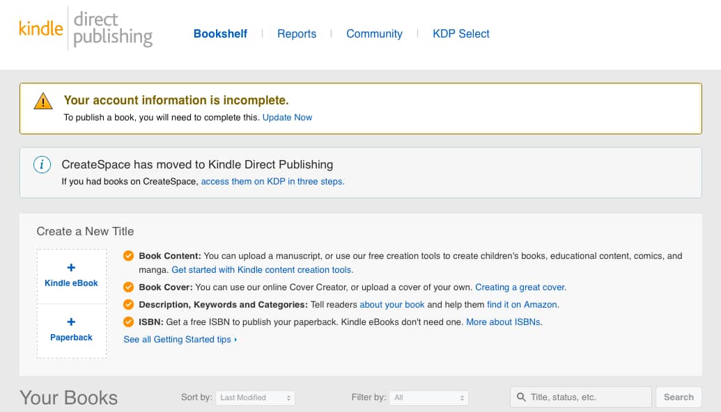Click the yellow warning triangle icon
Screen dimensions: 721x412
(x=43, y=102)
